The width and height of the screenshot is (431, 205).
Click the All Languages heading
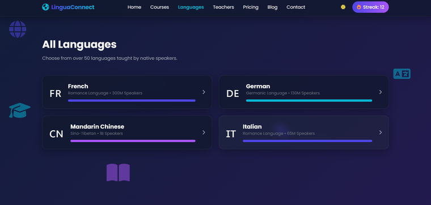point(79,45)
